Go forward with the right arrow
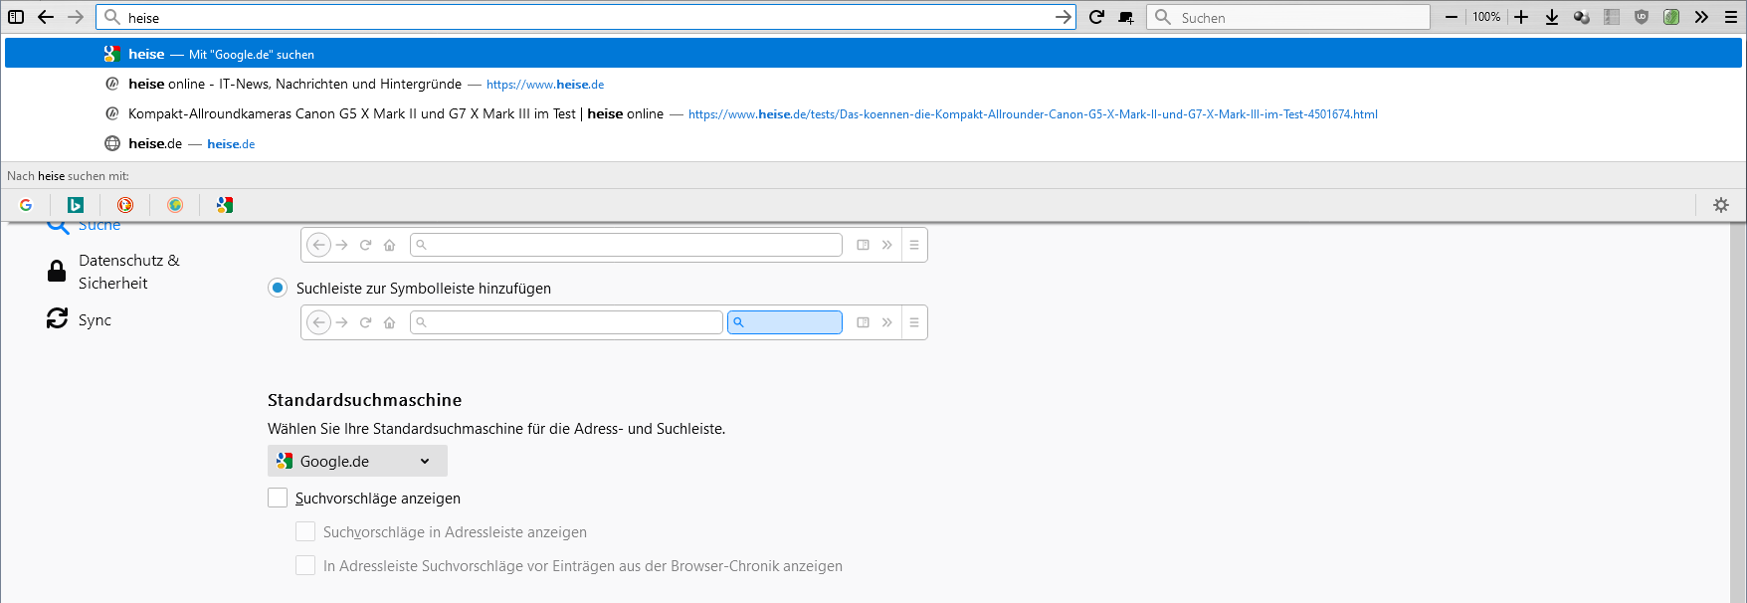This screenshot has width=1747, height=603. coord(76,17)
